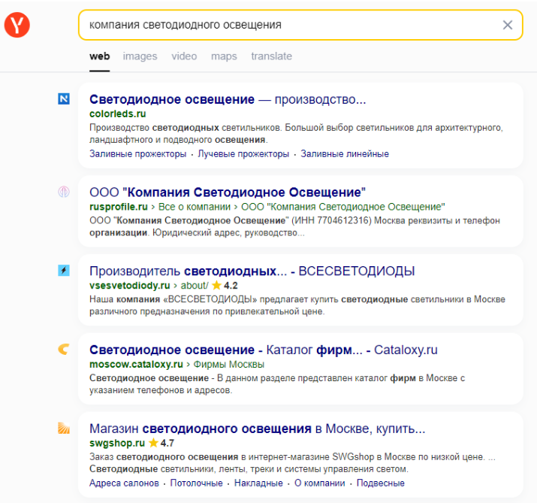Switch to the images tab
Image resolution: width=537 pixels, height=503 pixels.
click(x=140, y=56)
